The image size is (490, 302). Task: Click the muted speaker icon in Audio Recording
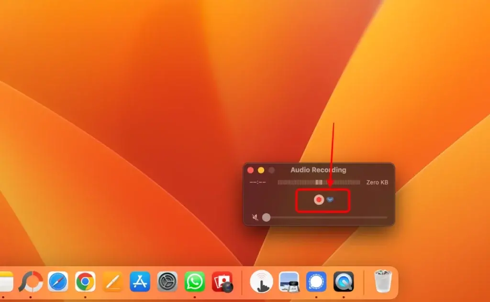tap(255, 217)
